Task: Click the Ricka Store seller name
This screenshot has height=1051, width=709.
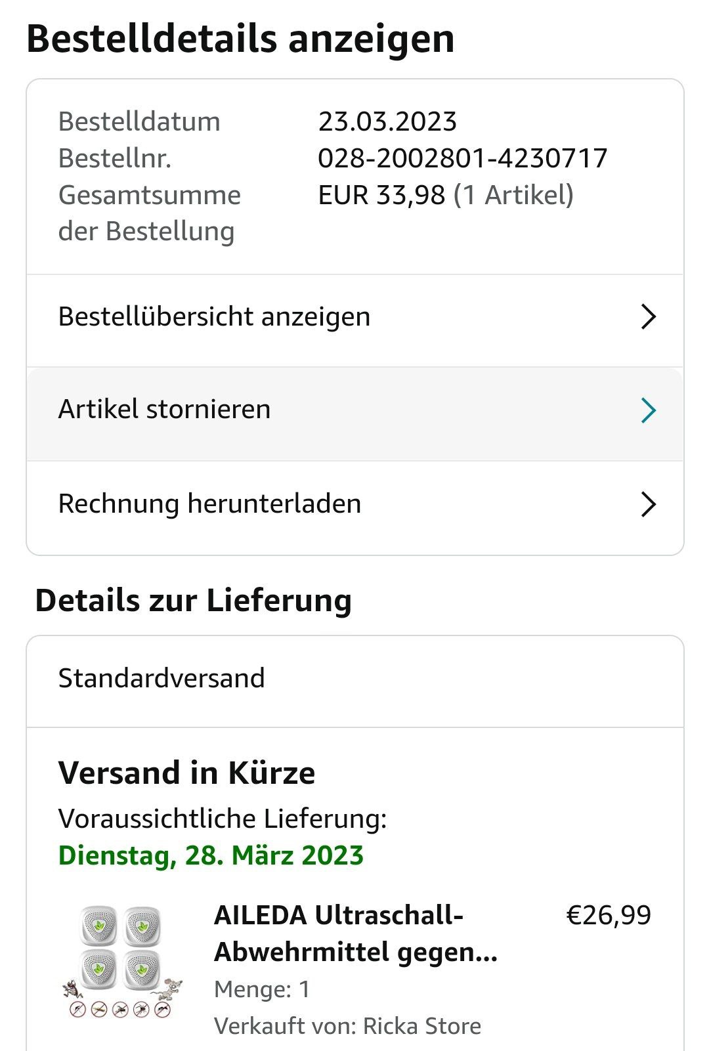Action: pyautogui.click(x=421, y=1026)
